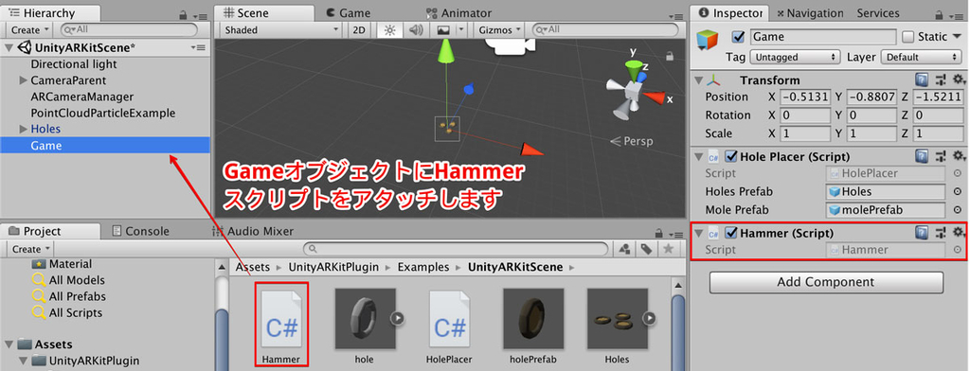Toggle 2D scene view mode
This screenshot has height=371, width=970.
click(x=358, y=29)
